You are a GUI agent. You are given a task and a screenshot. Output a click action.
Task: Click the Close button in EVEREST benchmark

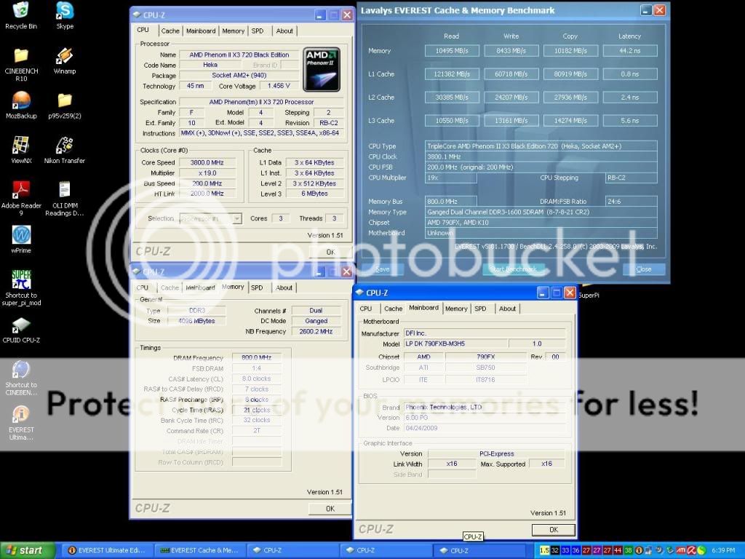644,269
